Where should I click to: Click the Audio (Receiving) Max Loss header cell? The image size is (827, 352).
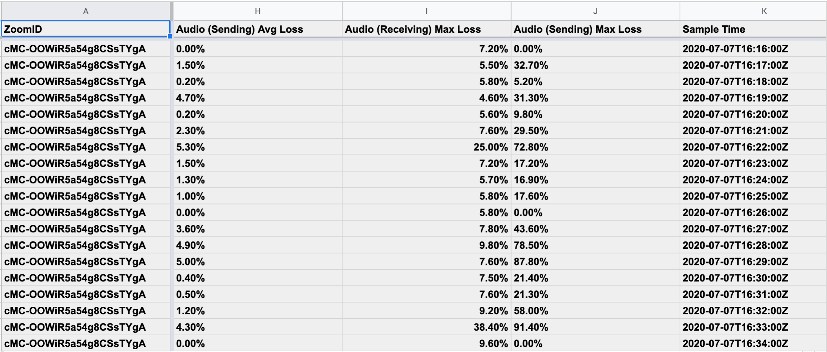pos(426,29)
